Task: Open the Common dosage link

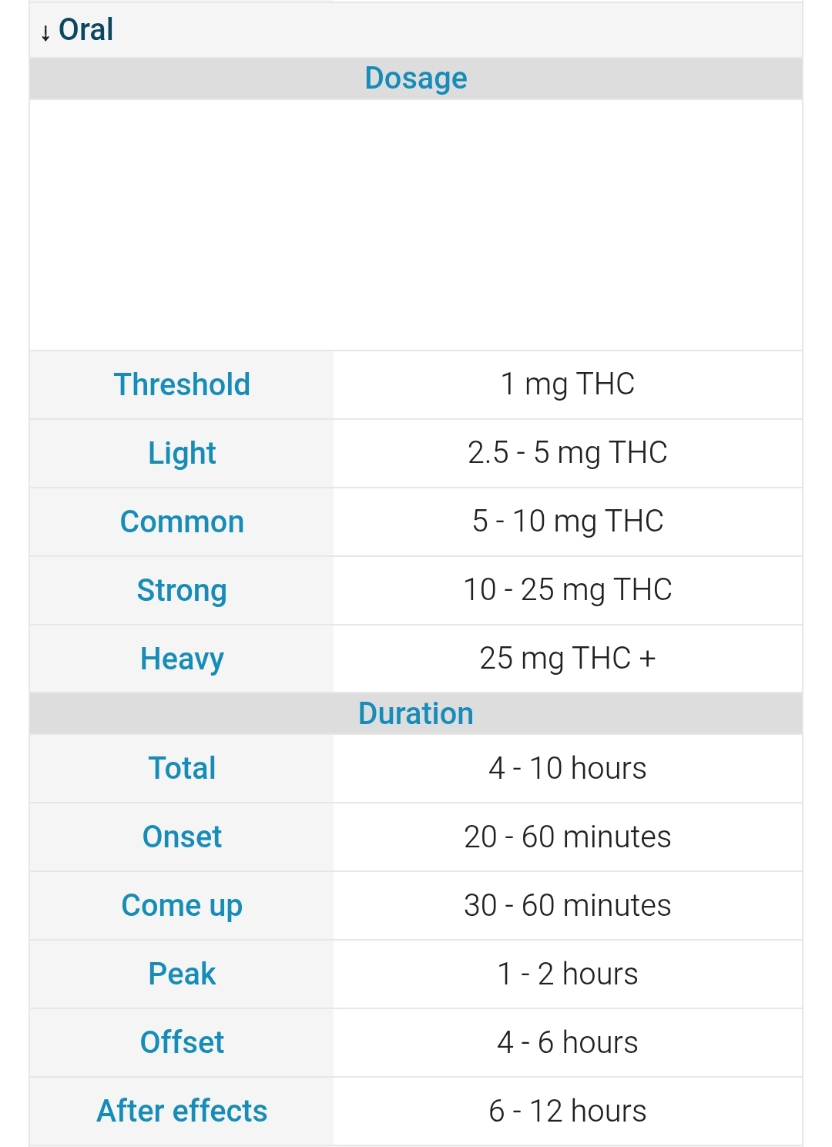Action: 182,522
